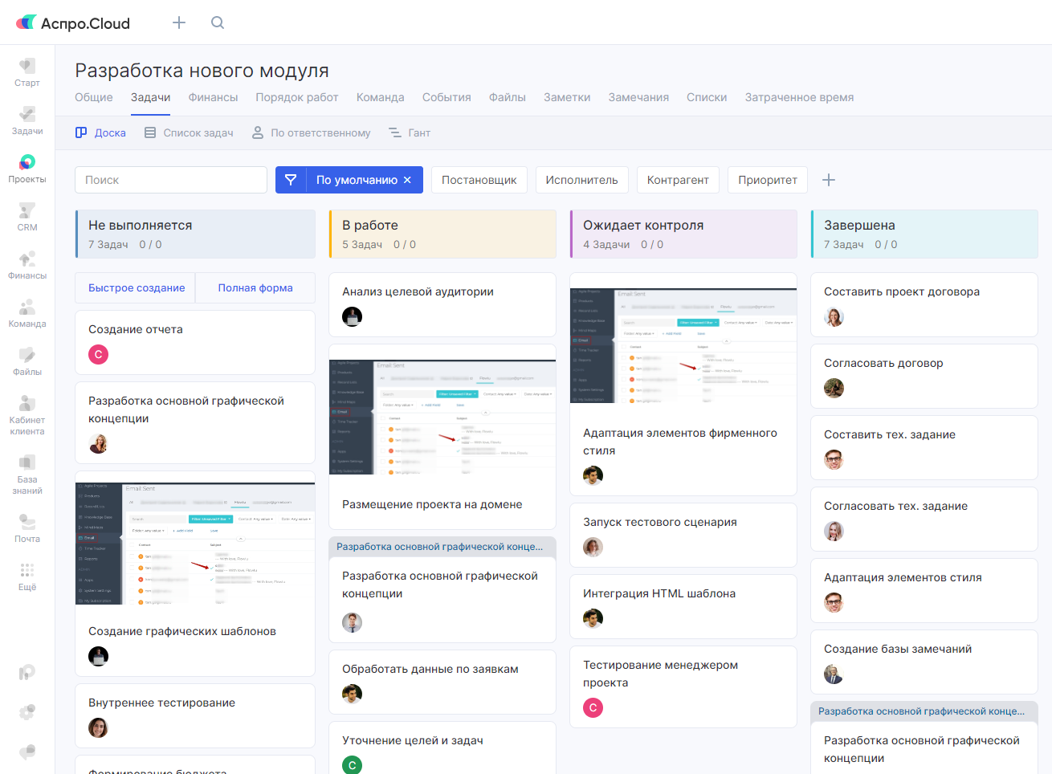Switch to the Финансы project tab

pos(213,97)
